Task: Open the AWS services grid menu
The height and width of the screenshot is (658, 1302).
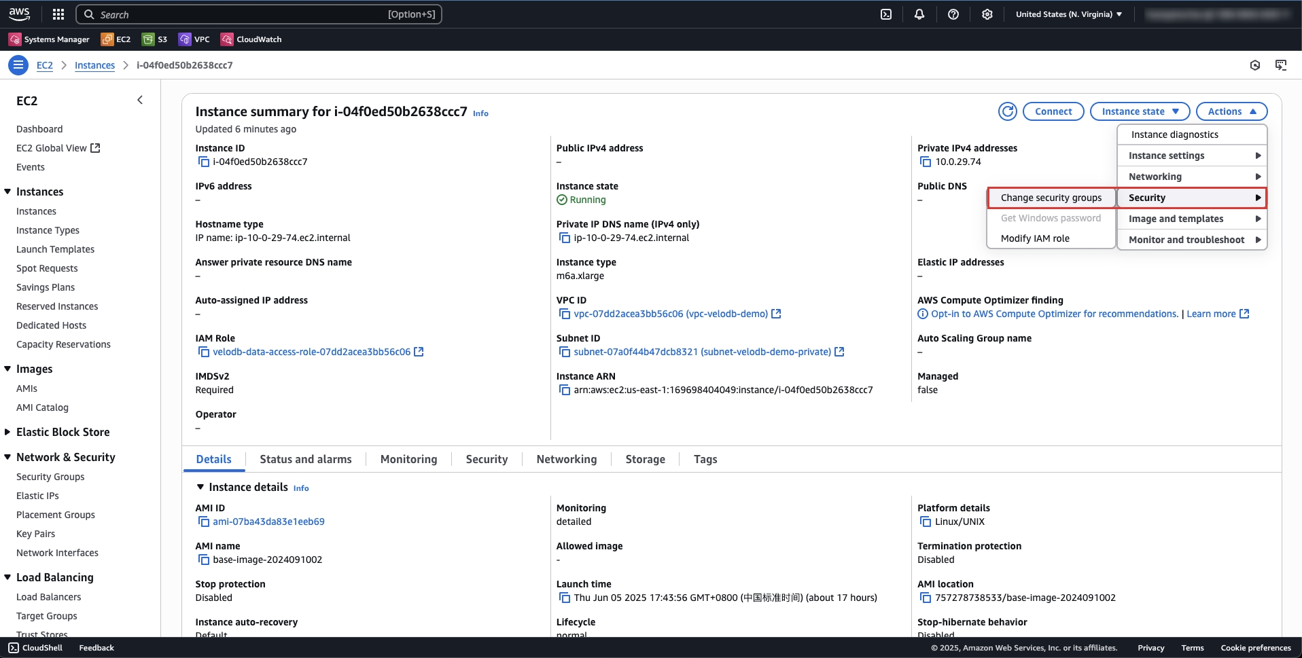Action: (58, 14)
